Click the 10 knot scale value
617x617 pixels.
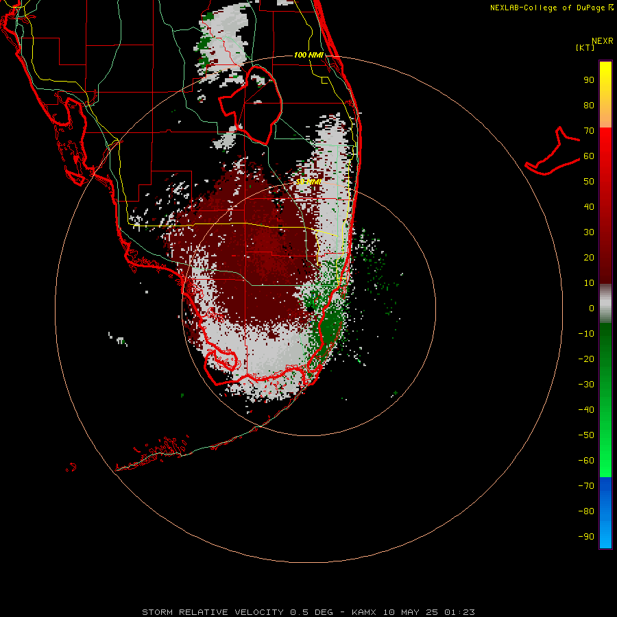click(x=589, y=283)
